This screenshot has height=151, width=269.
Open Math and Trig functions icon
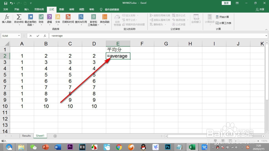pyautogui.click(x=94, y=17)
